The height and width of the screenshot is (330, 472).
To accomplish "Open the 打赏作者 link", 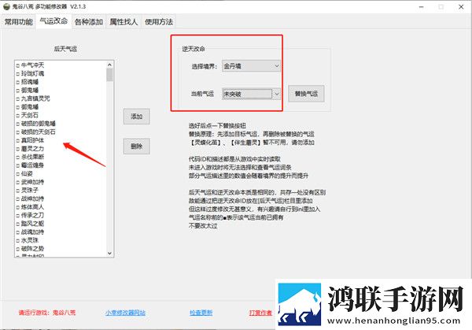I will click(x=260, y=313).
